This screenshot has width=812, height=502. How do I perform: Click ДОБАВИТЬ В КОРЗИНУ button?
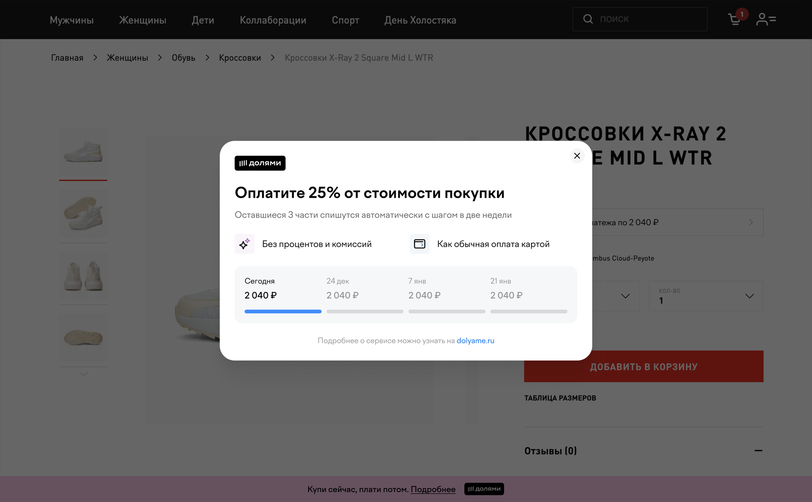(644, 366)
